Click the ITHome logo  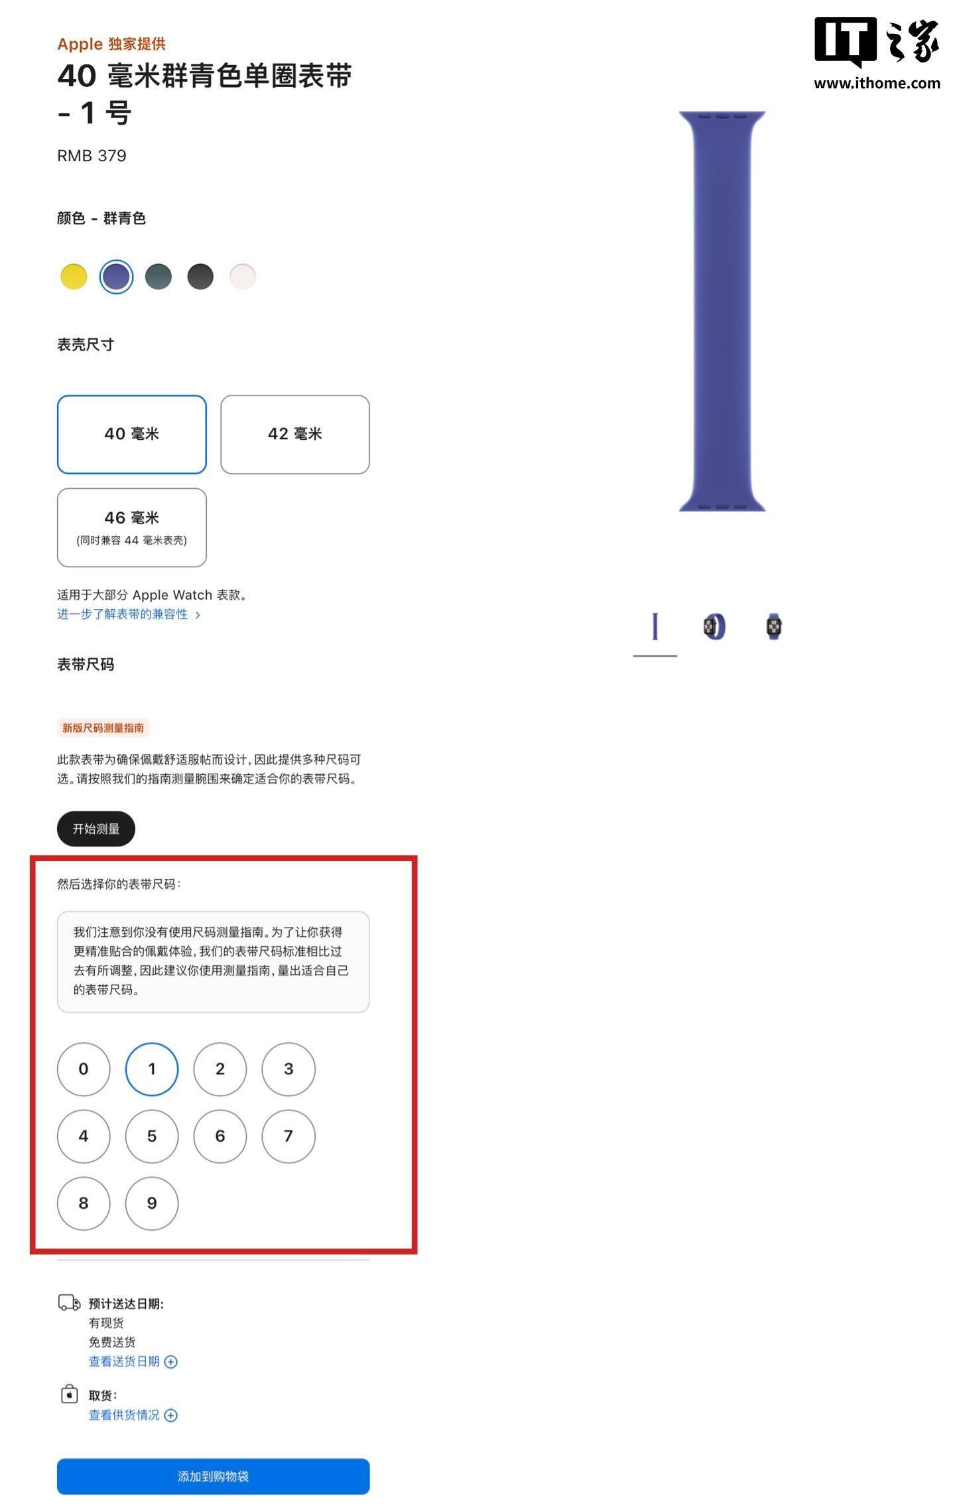[x=877, y=54]
